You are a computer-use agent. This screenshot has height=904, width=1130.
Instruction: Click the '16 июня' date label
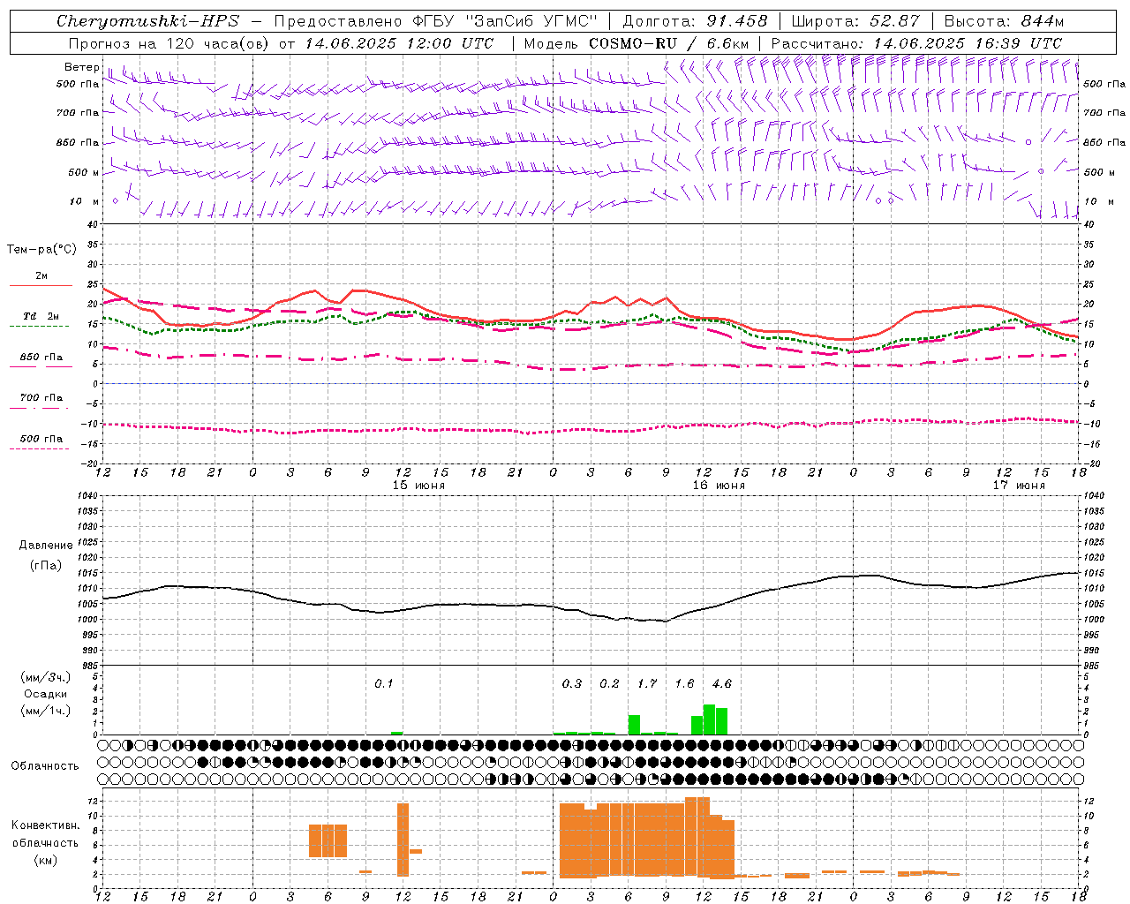(718, 486)
